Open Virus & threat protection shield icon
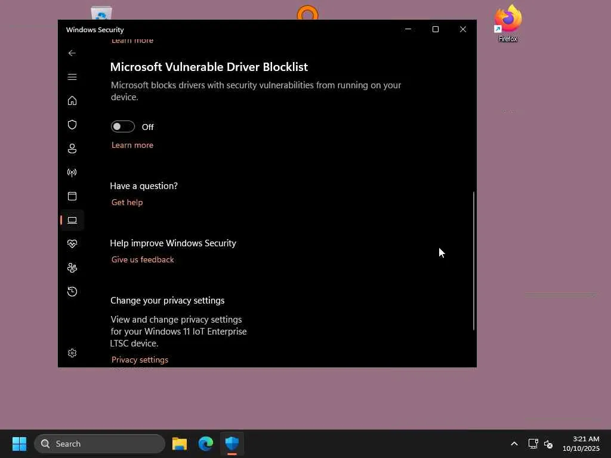The image size is (611, 458). pos(72,125)
